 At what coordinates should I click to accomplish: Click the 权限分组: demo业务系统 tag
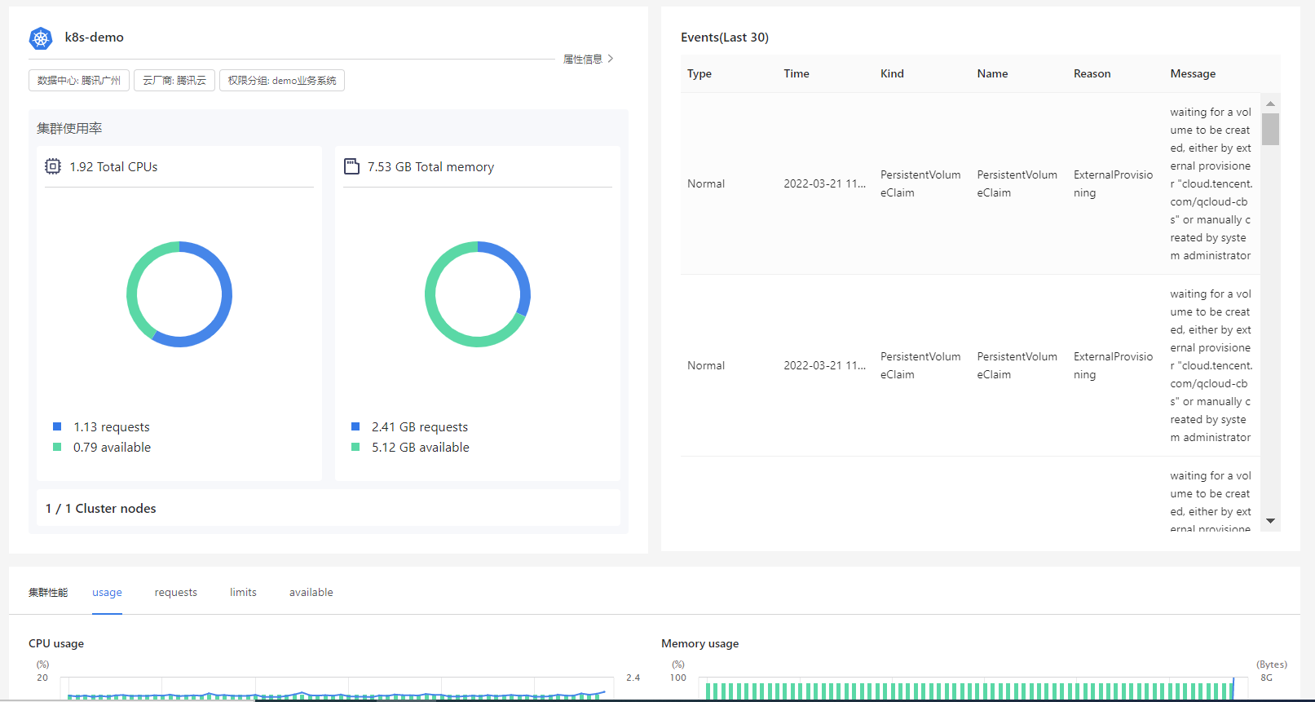point(282,80)
